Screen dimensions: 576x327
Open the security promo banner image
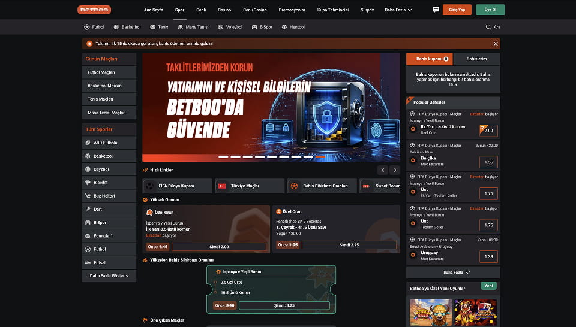(271, 107)
